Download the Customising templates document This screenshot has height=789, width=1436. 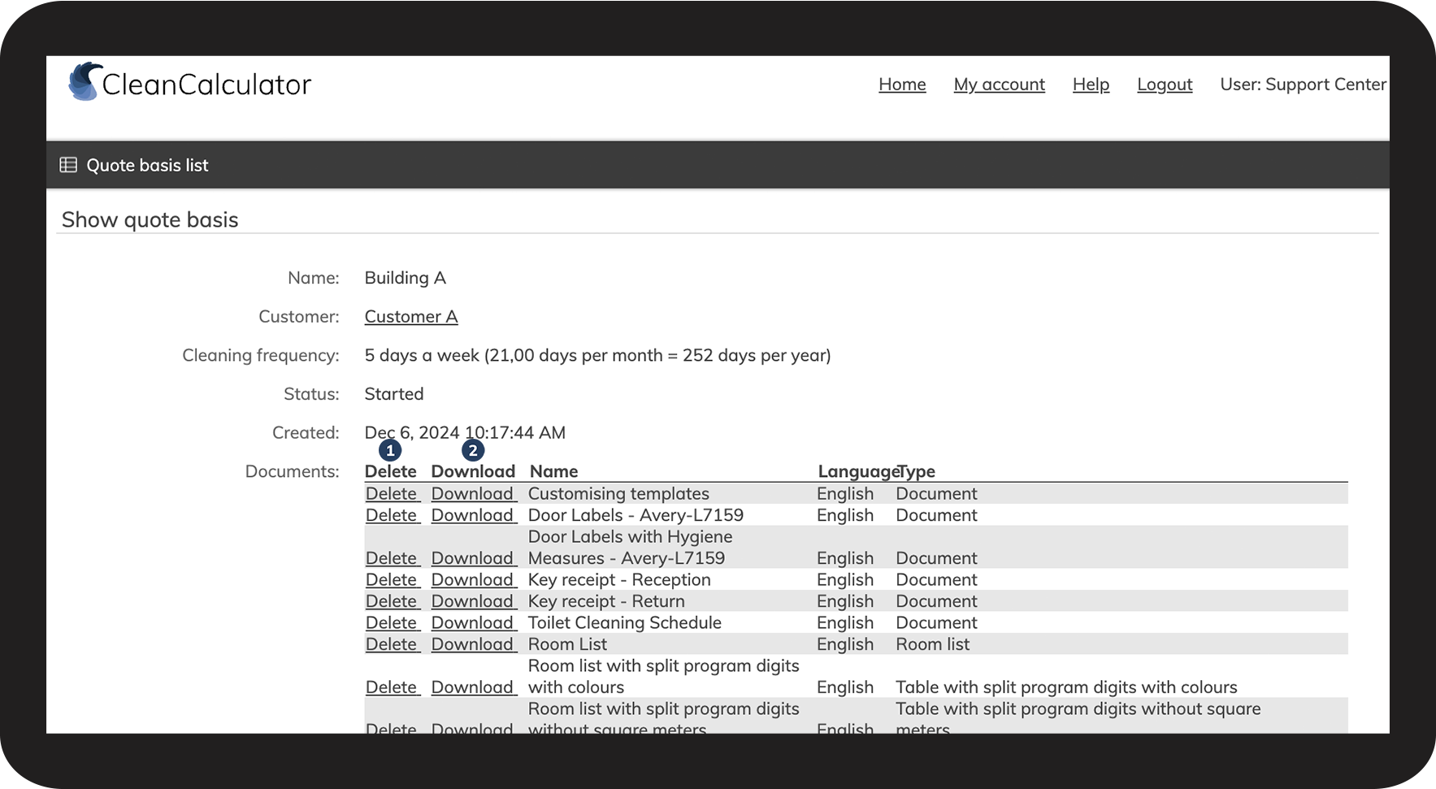[x=472, y=494]
